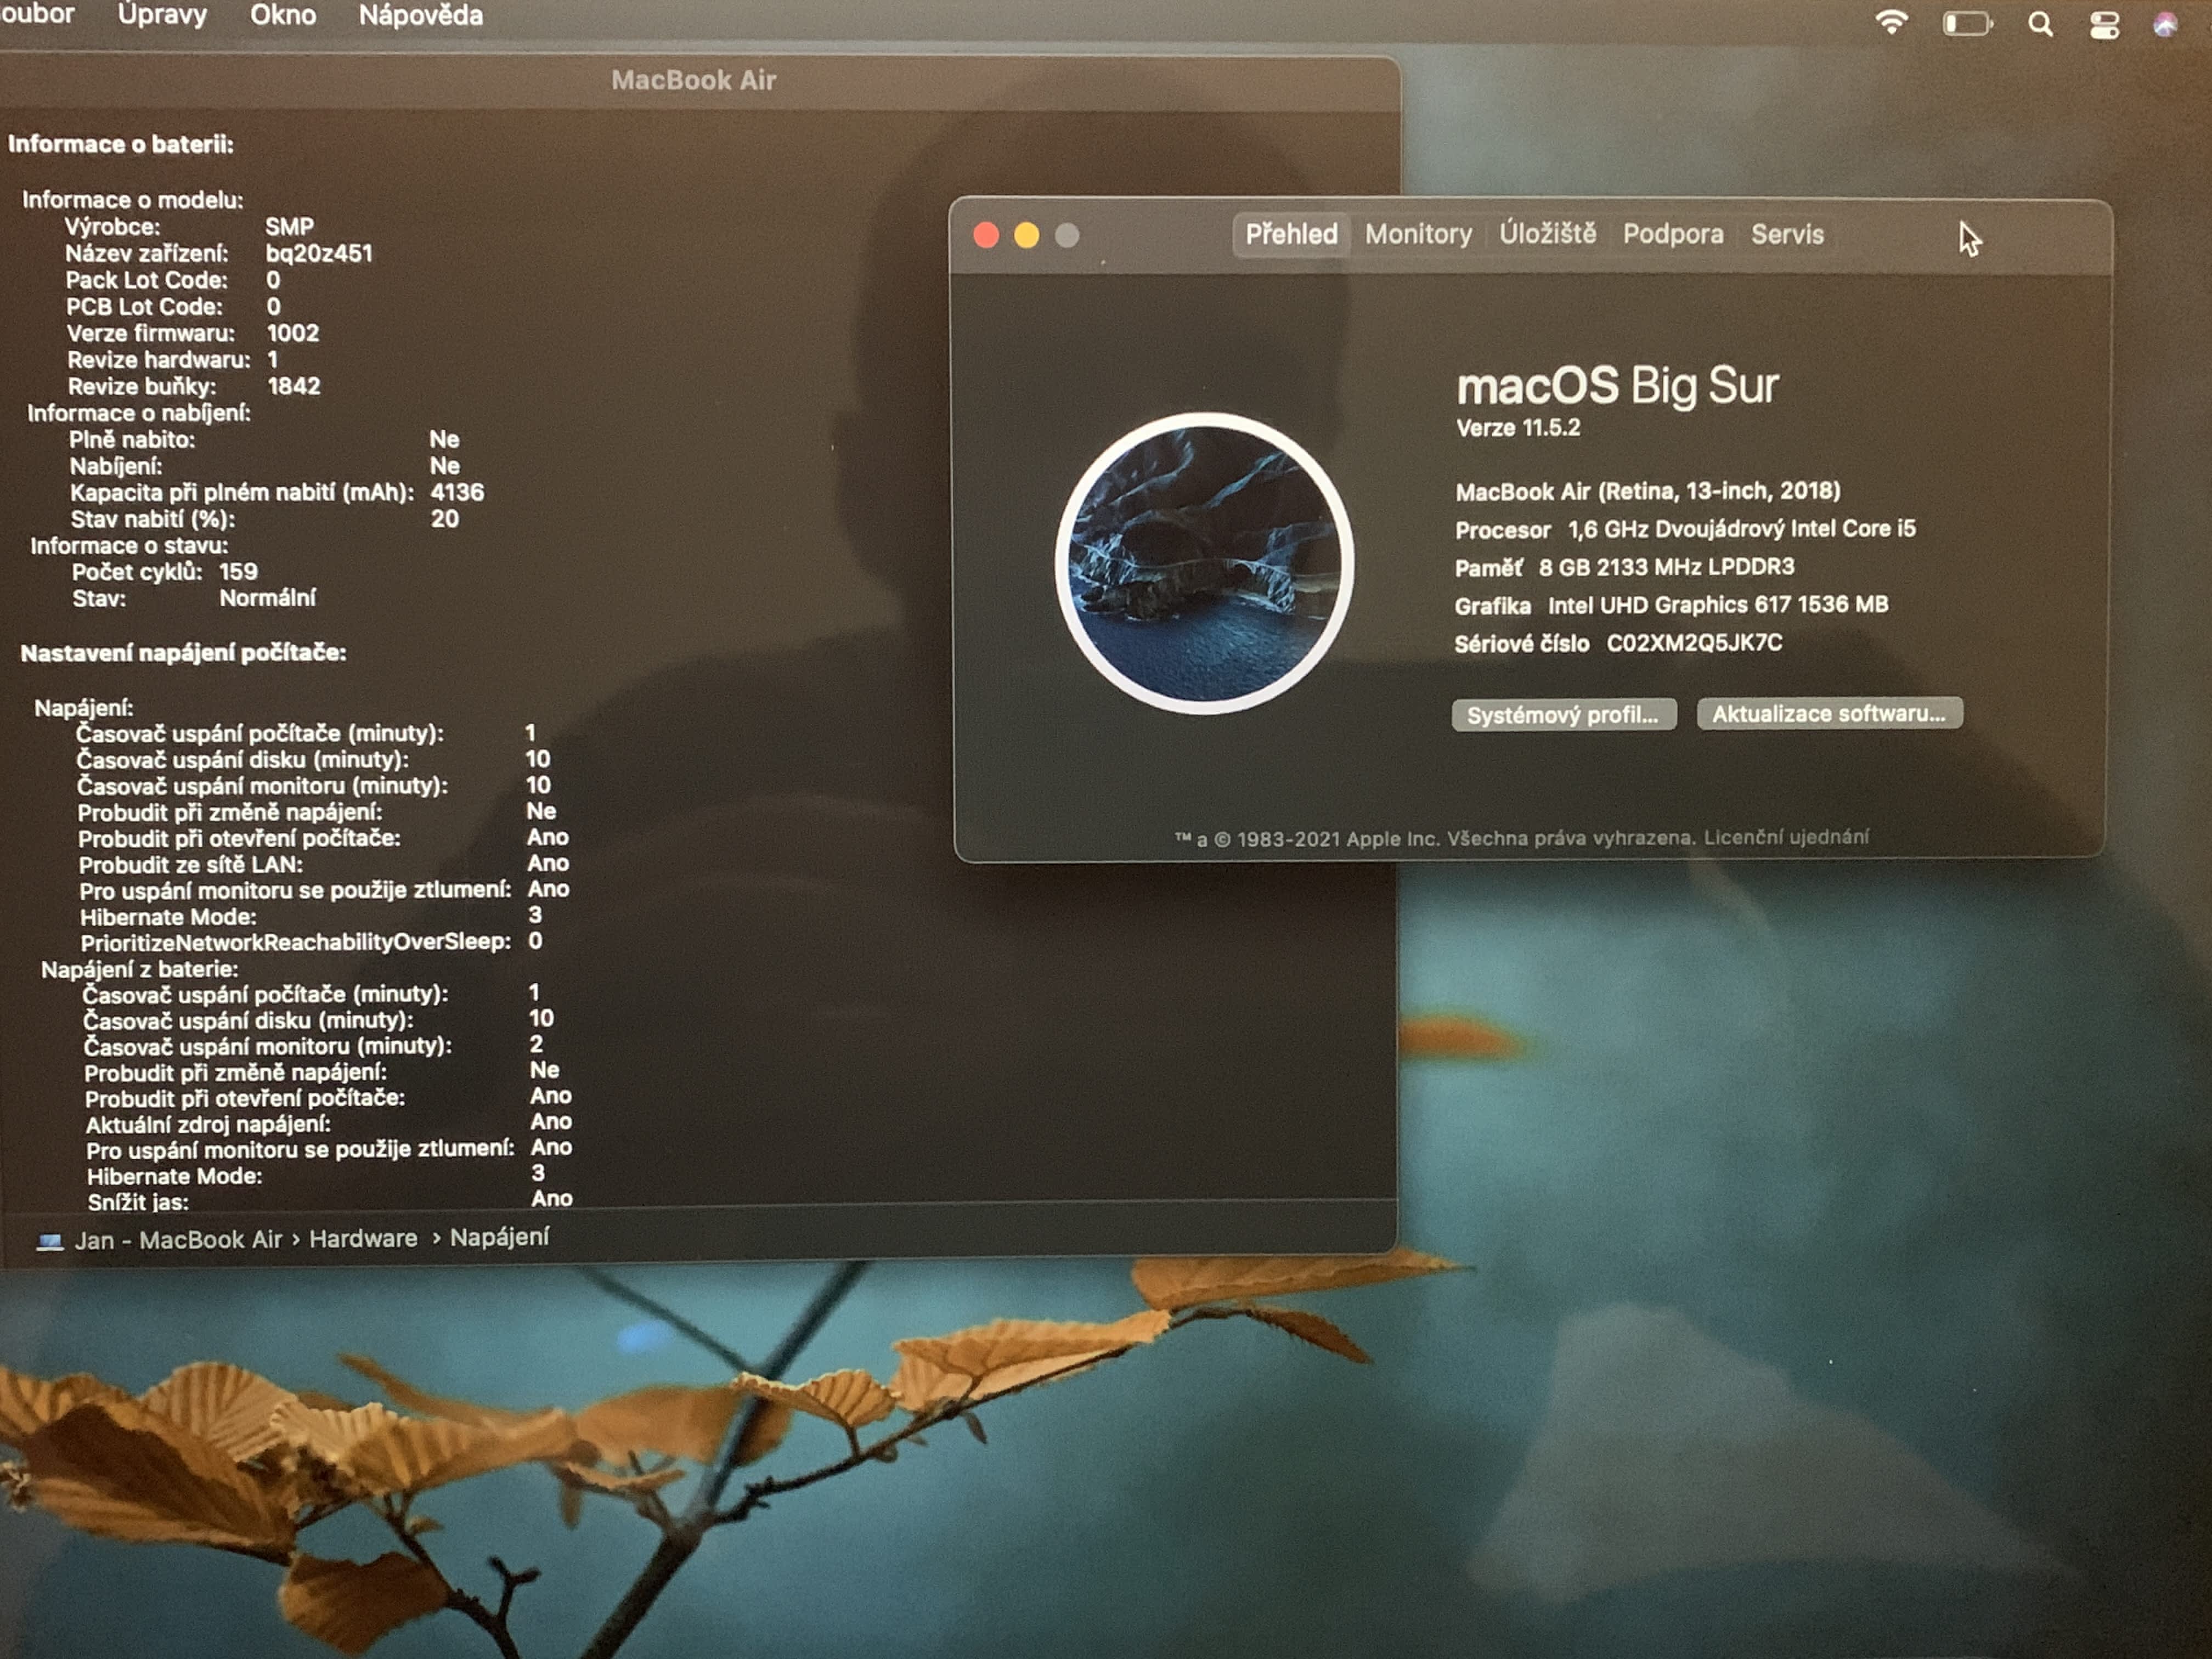Switch to the Úložiště tab
This screenshot has width=2212, height=1659.
[x=1547, y=235]
